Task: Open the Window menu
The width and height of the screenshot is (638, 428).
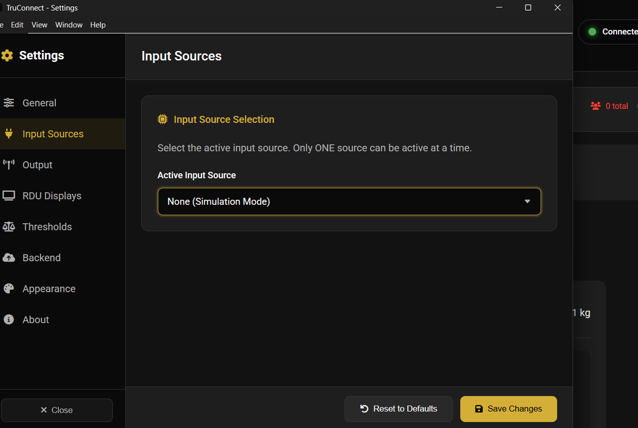Action: click(x=69, y=25)
